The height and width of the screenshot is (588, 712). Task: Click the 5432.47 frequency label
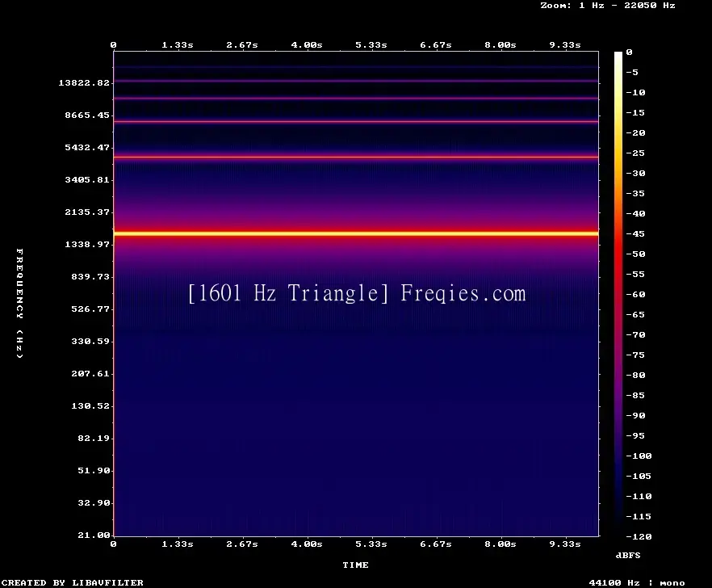pyautogui.click(x=87, y=147)
